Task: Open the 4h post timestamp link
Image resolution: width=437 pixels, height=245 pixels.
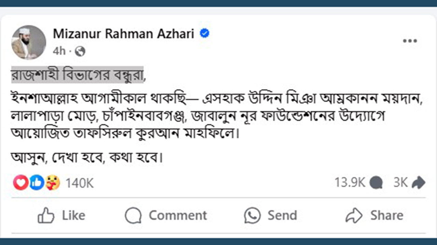Action: tap(59, 51)
